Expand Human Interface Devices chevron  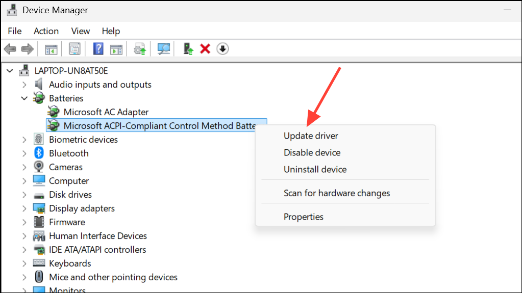24,236
